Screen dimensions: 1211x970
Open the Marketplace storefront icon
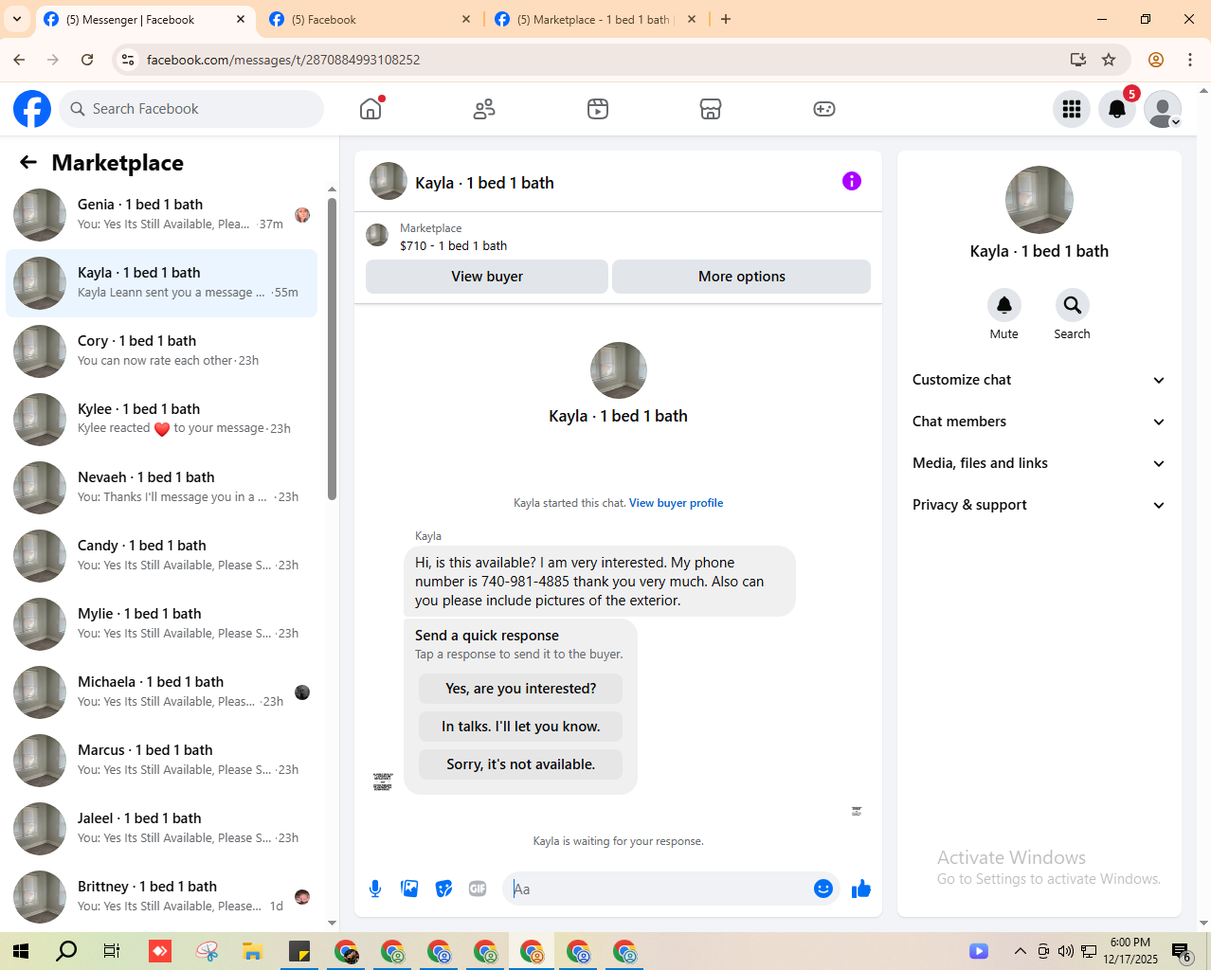click(711, 109)
